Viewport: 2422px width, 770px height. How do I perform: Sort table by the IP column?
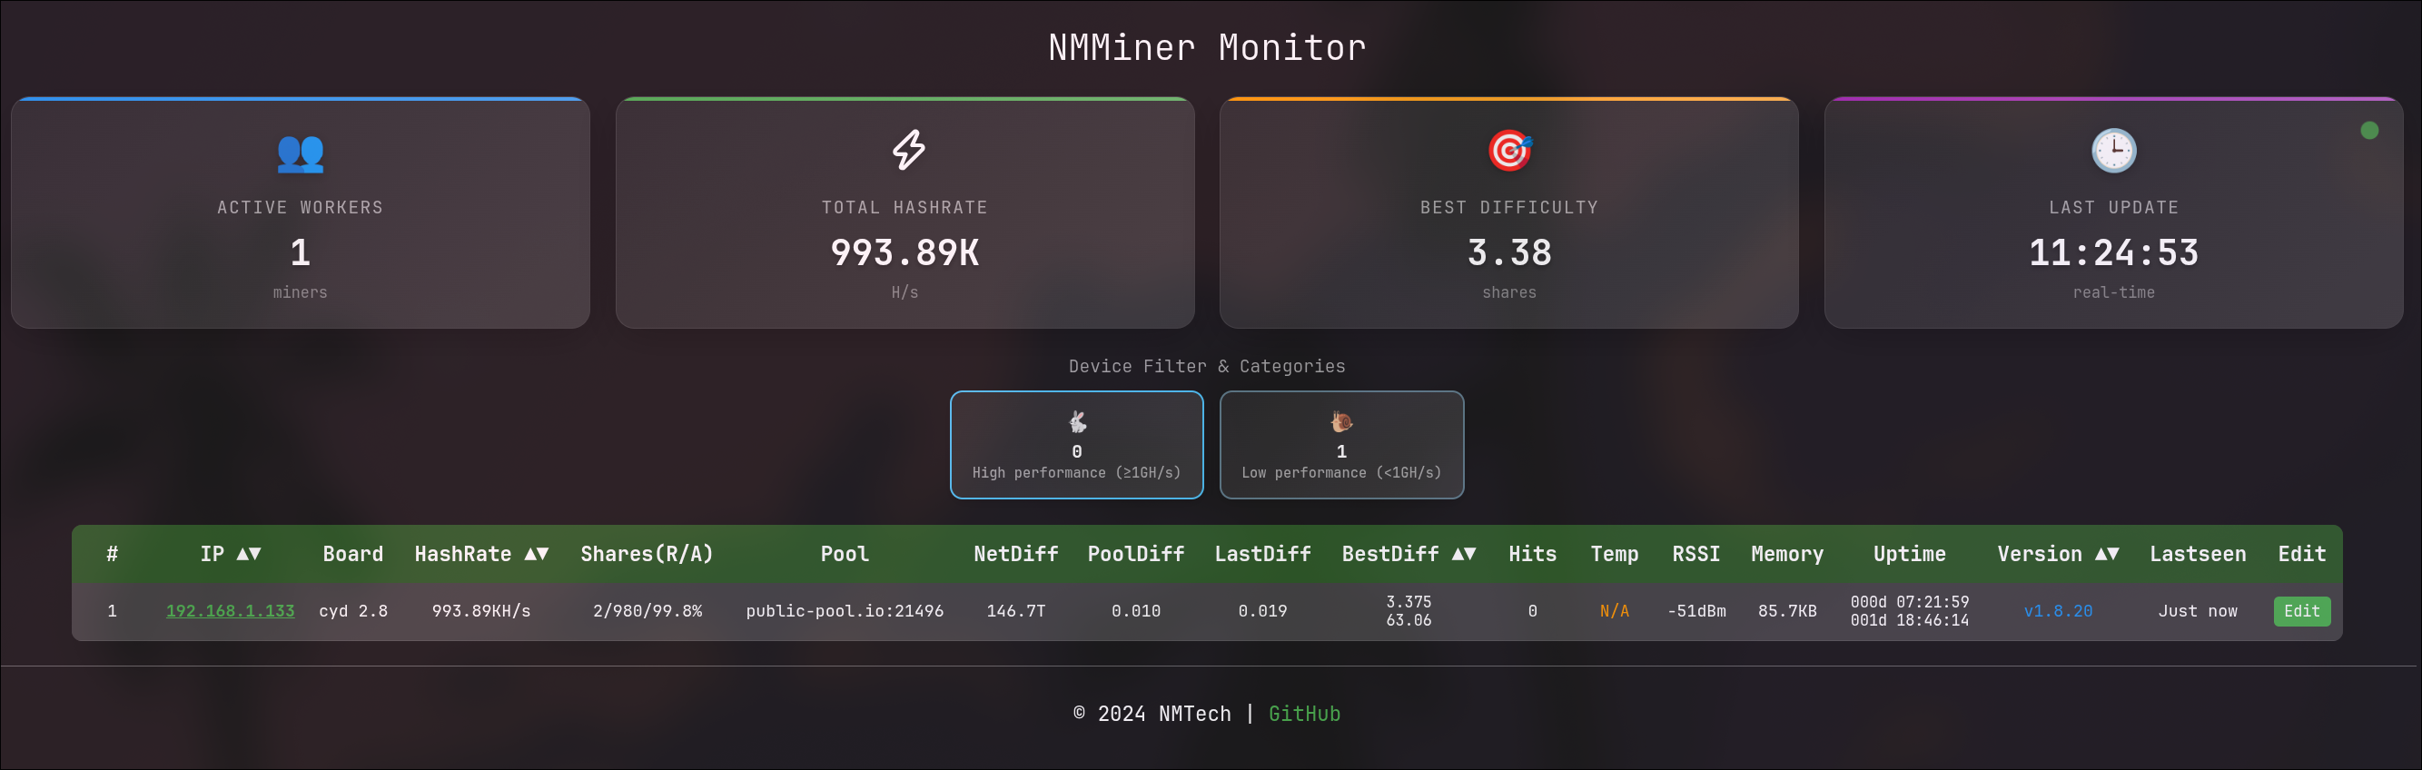[231, 554]
